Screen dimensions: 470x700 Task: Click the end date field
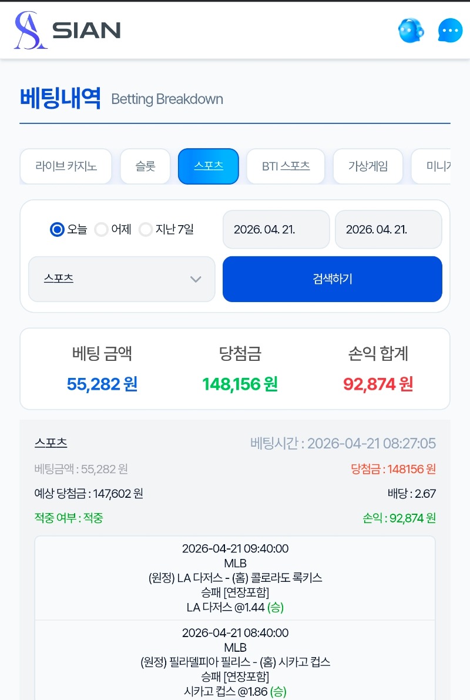click(388, 230)
